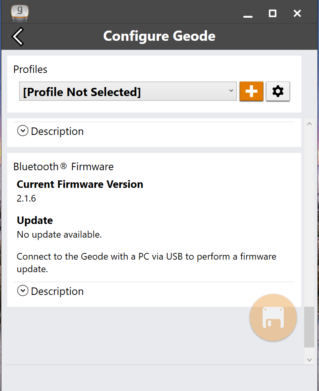Save configuration with the floppy disk button
The width and height of the screenshot is (319, 391).
tap(273, 317)
